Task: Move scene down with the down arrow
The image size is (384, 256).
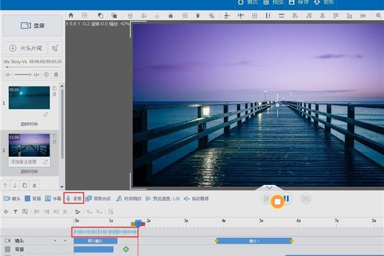Action: pos(15,186)
